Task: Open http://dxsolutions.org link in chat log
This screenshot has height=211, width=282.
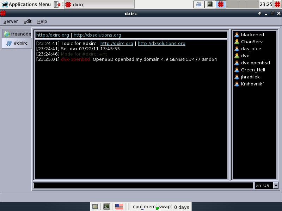Action: point(161,43)
